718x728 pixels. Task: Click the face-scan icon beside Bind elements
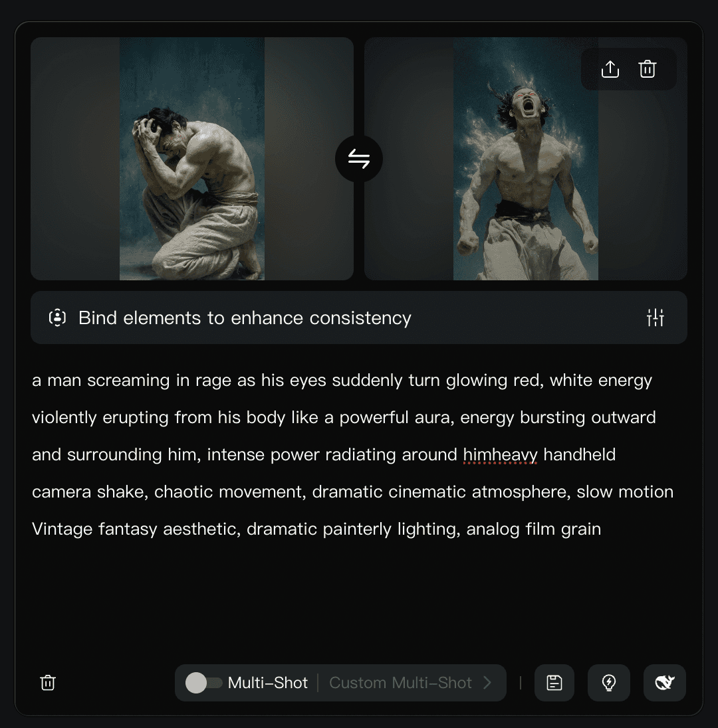coord(57,318)
